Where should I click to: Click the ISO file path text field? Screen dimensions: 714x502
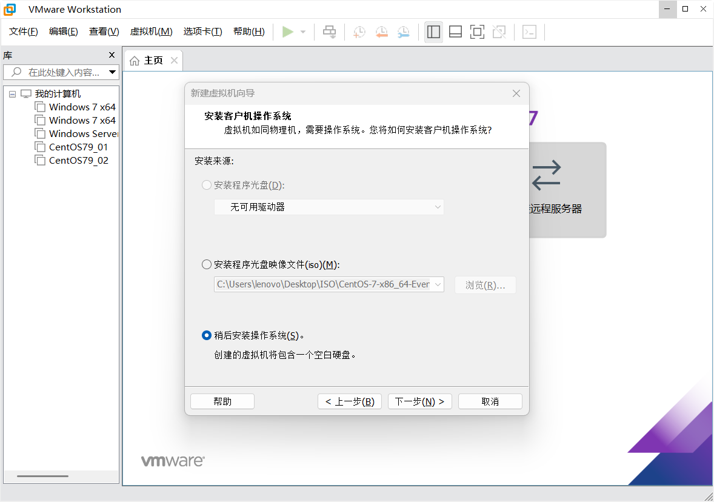click(x=323, y=285)
